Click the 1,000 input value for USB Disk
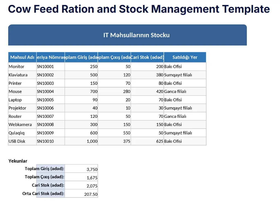This screenshot has width=280, height=204. [x=81, y=141]
